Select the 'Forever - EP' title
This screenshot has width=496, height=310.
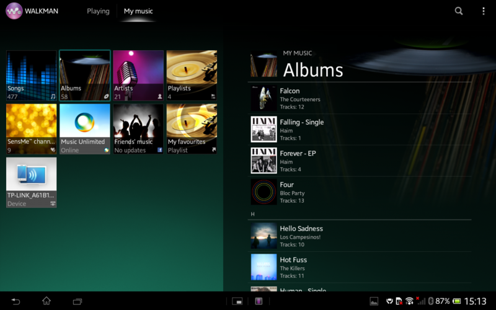point(298,153)
